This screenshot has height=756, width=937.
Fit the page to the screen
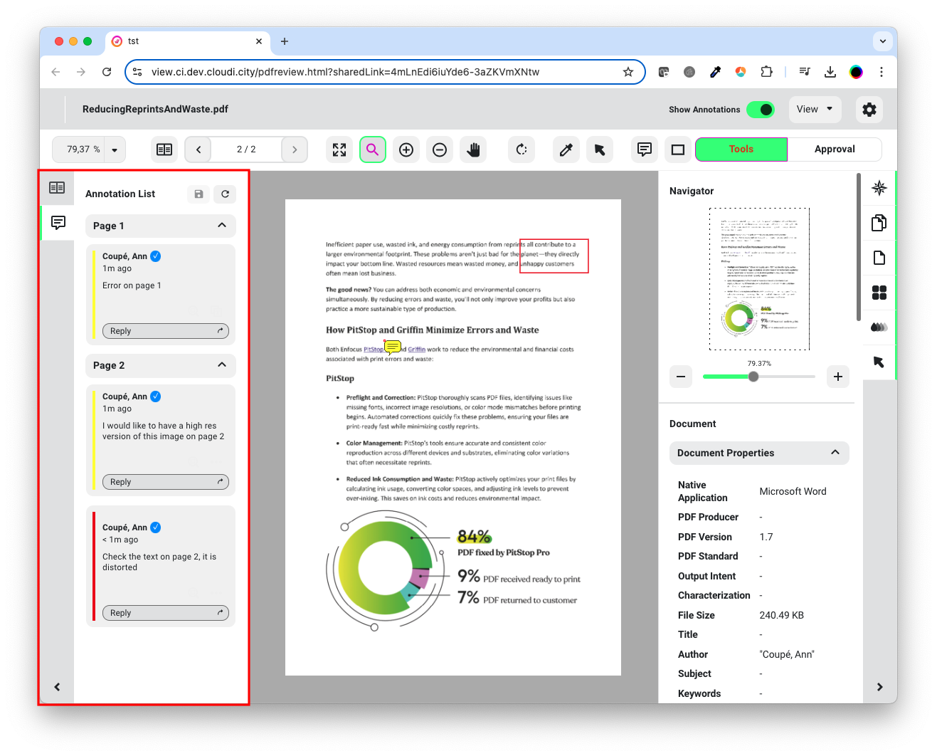coord(339,149)
